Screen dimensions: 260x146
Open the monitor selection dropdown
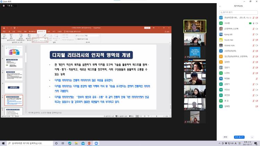pos(87,35)
